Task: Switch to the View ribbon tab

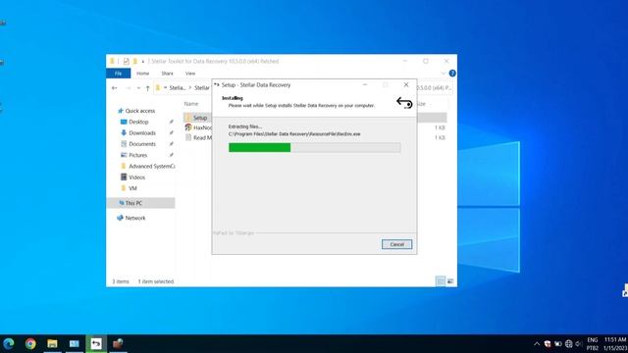Action: click(x=190, y=74)
